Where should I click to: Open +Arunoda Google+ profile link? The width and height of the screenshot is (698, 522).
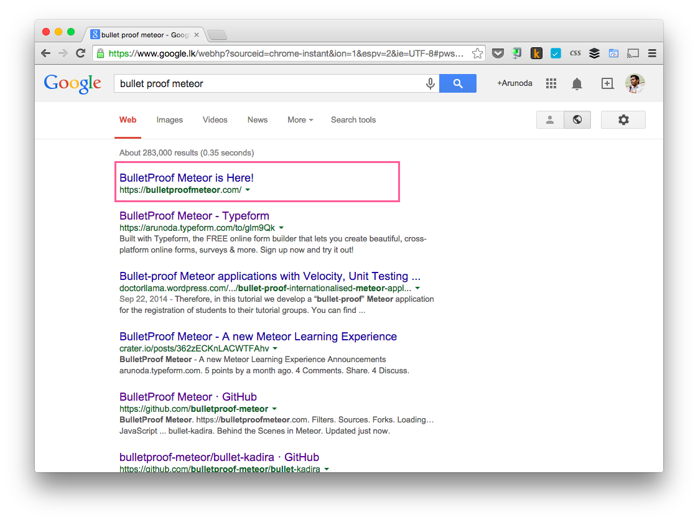[x=514, y=83]
